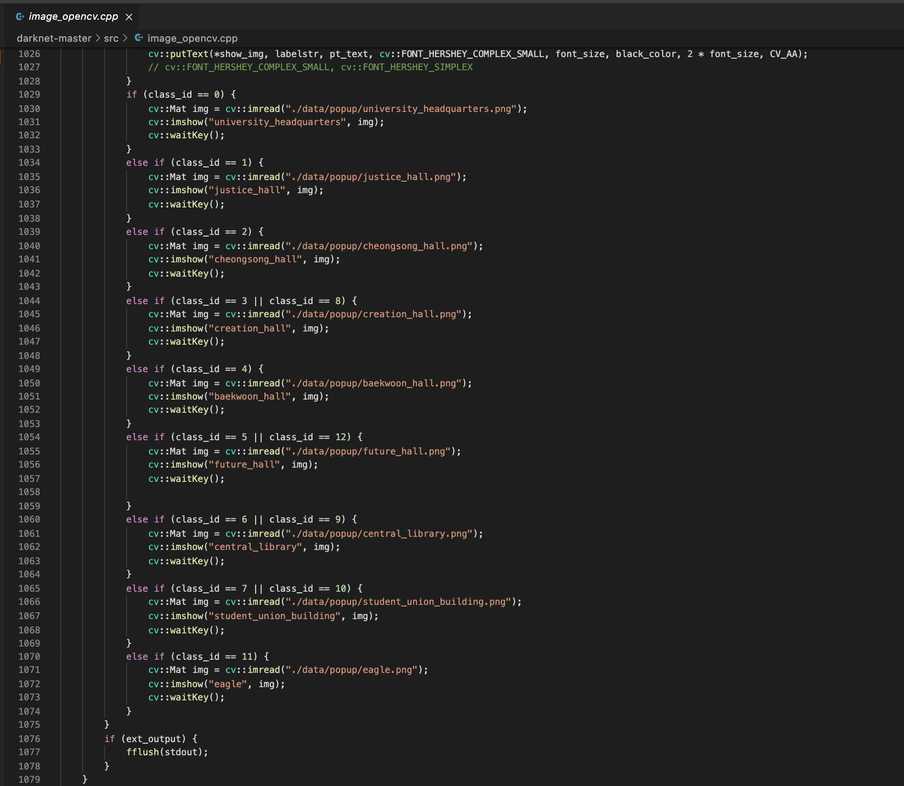904x786 pixels.
Task: Click line number 1044 in gutter
Action: (29, 301)
